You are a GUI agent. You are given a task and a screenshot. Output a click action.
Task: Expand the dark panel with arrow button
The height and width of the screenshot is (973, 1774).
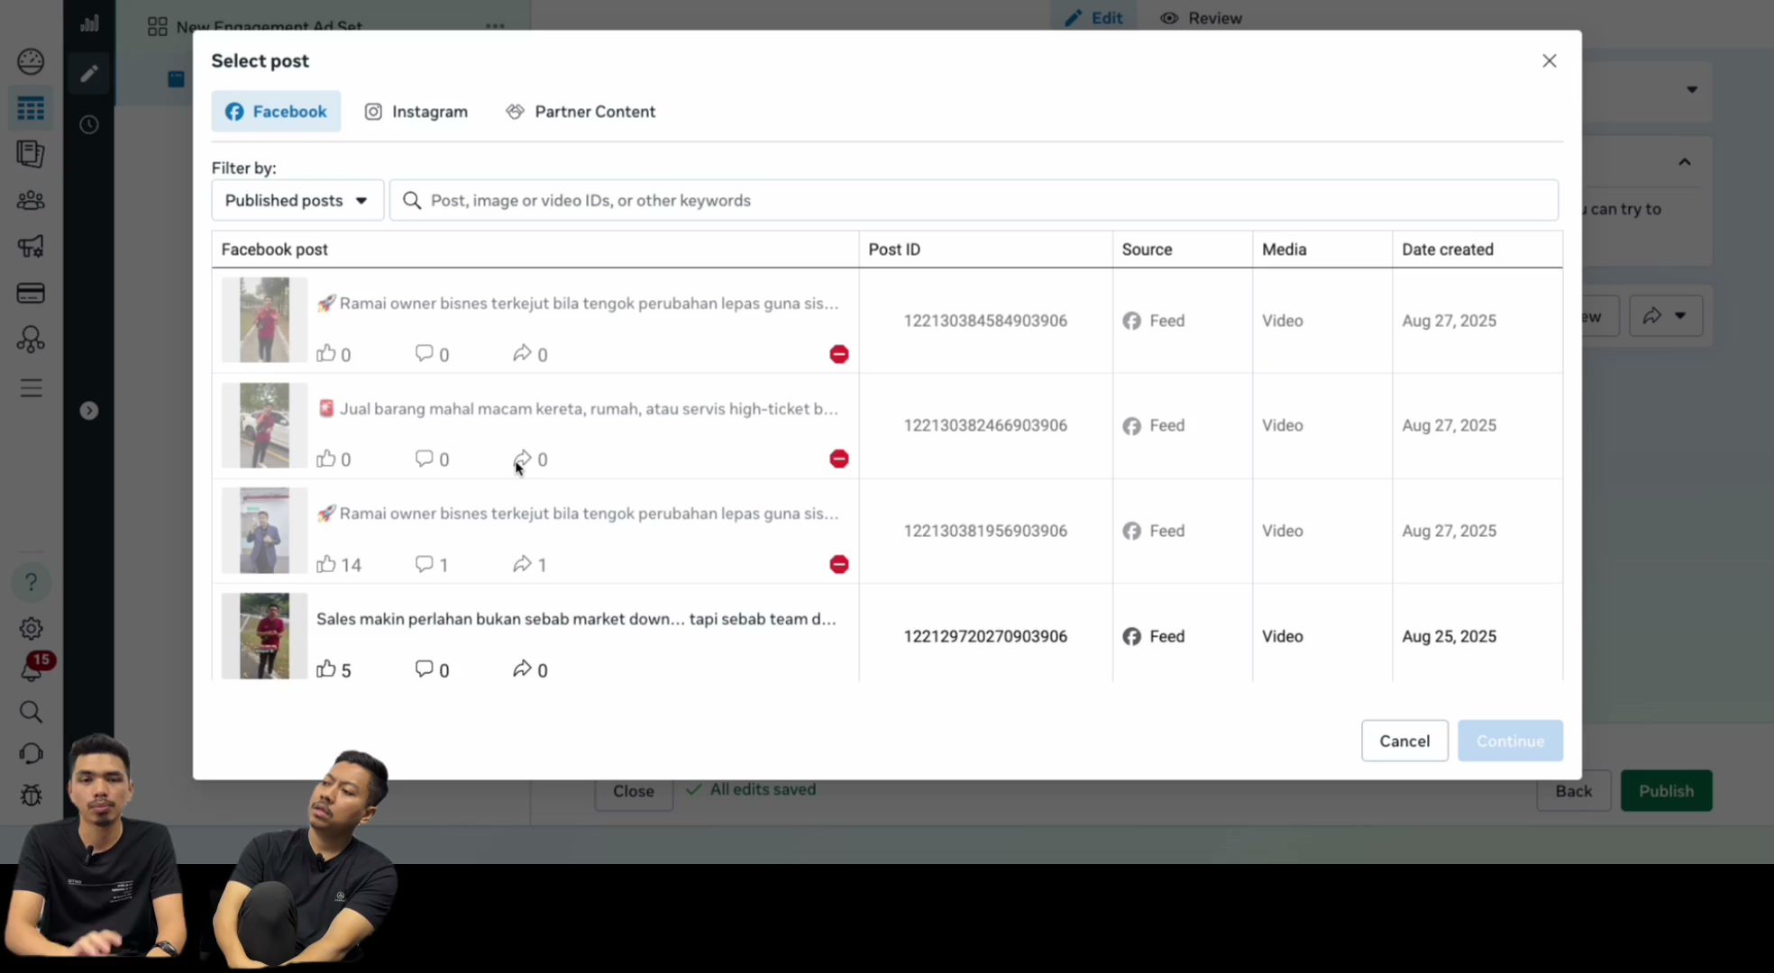point(88,411)
